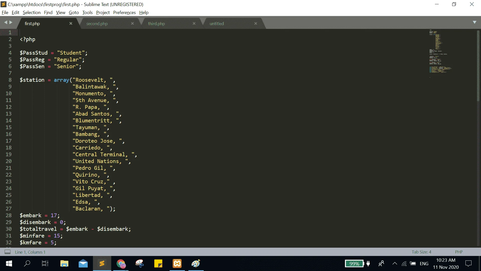Screen dimensions: 481x271
Task: Click the 99% battery indicator
Action: [354, 264]
